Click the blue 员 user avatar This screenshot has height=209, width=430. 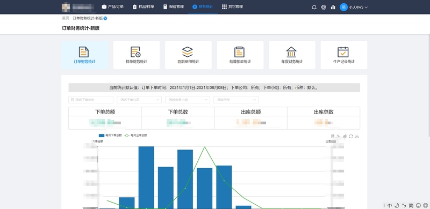(343, 7)
